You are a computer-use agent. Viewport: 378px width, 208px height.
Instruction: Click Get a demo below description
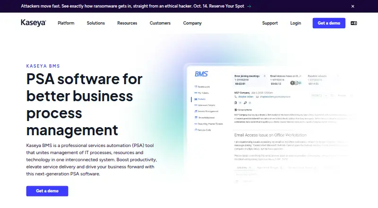pos(47,191)
